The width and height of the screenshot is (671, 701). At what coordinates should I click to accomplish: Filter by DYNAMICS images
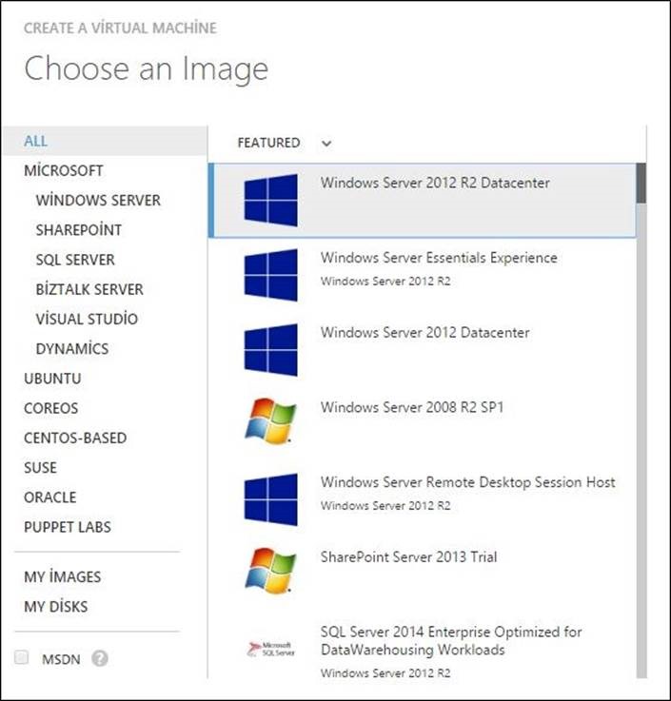(72, 349)
